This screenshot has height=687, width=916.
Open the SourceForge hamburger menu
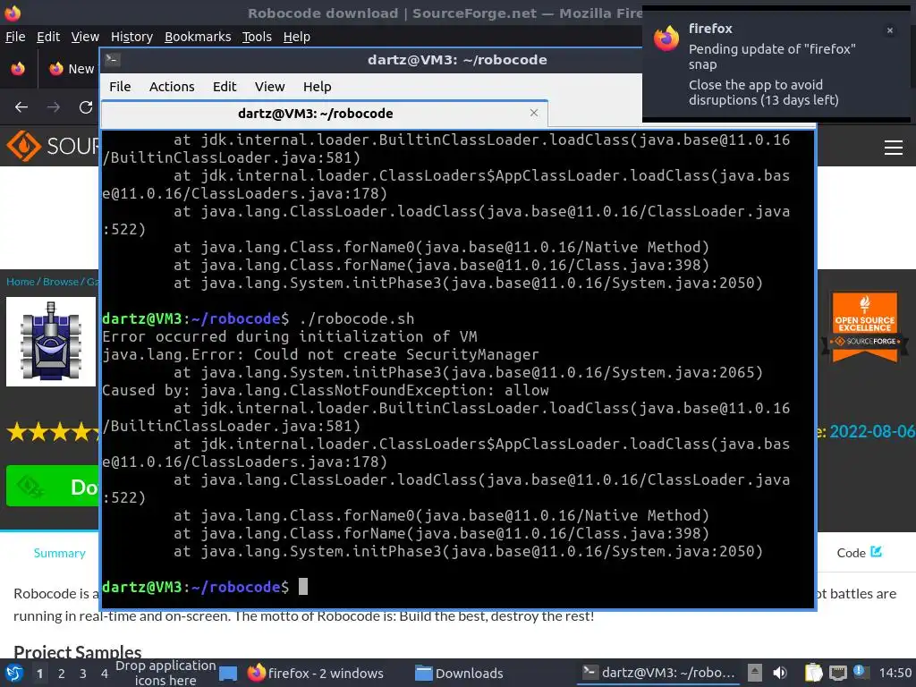tap(894, 148)
